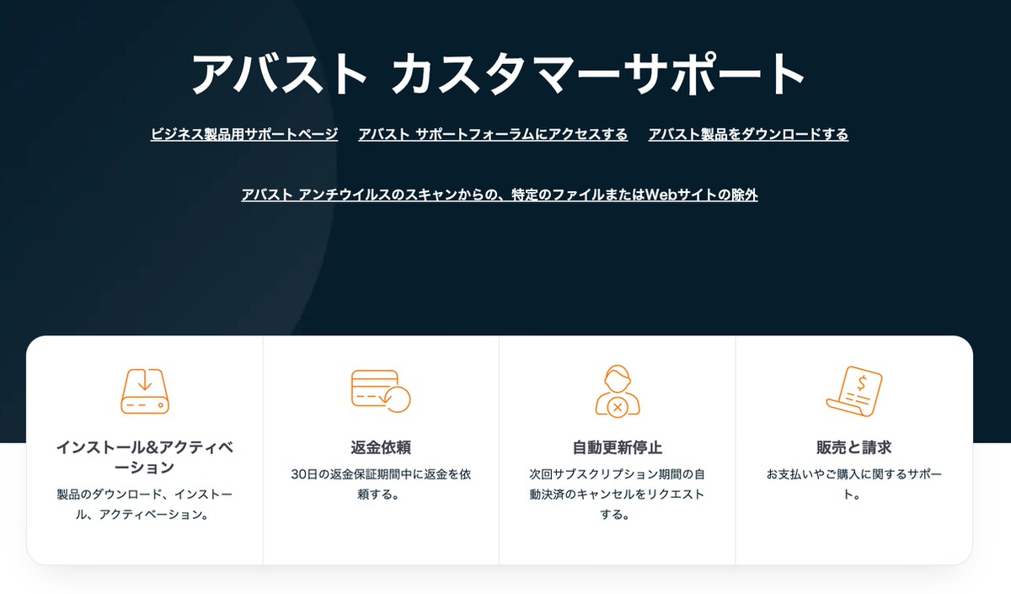The image size is (1011, 594).
Task: Select インストール&アクティベーション card title
Action: pyautogui.click(x=145, y=458)
